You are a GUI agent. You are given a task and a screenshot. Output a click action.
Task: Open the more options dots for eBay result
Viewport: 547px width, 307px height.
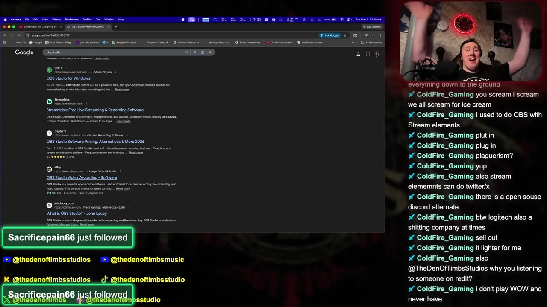pos(120,171)
